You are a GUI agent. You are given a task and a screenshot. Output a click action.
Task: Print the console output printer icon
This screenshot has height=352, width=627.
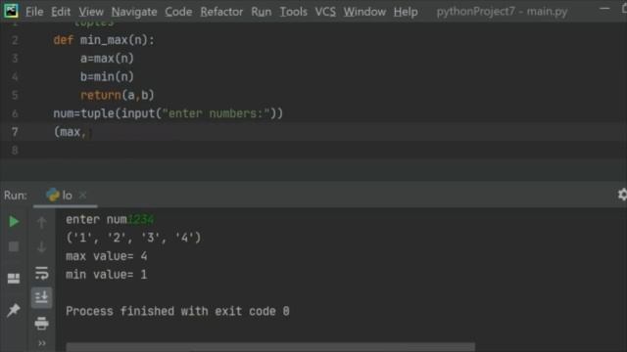coord(41,323)
